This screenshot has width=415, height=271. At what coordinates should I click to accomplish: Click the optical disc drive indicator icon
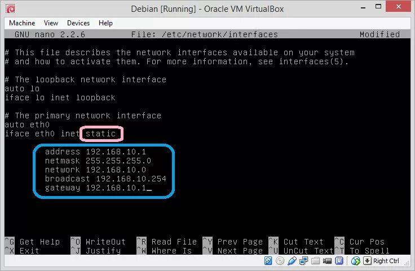280,261
